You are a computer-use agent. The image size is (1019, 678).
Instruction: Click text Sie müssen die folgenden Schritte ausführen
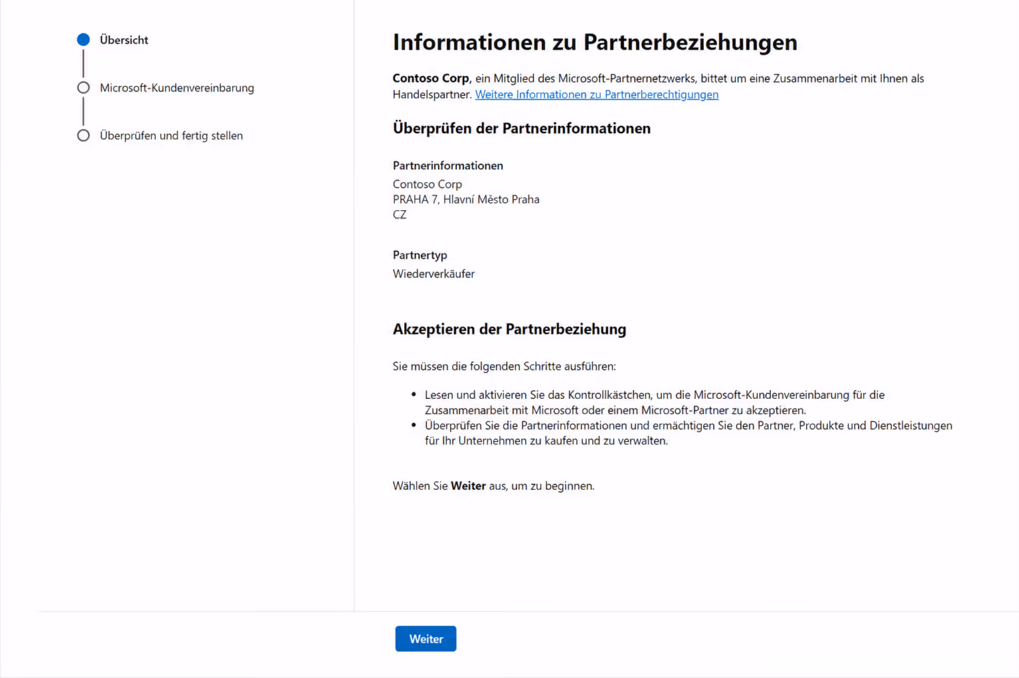point(504,366)
